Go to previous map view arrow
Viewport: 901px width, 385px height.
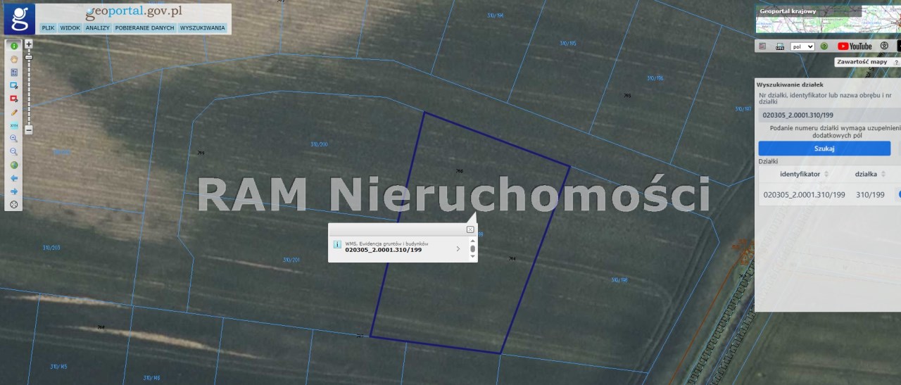[13, 178]
